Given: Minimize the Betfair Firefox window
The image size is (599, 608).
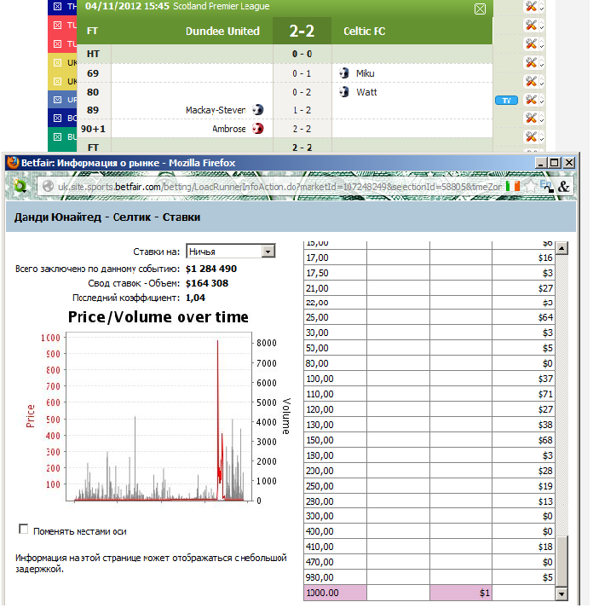Looking at the screenshot, I should point(541,163).
